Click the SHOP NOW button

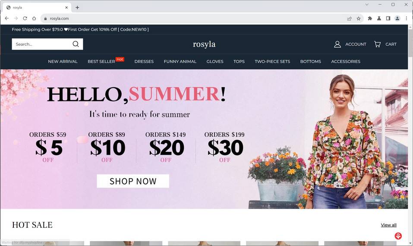tap(133, 181)
